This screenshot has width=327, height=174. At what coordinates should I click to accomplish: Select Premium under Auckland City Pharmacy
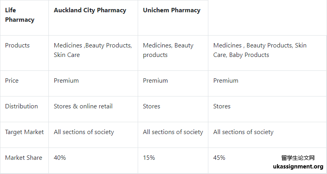pos(66,80)
